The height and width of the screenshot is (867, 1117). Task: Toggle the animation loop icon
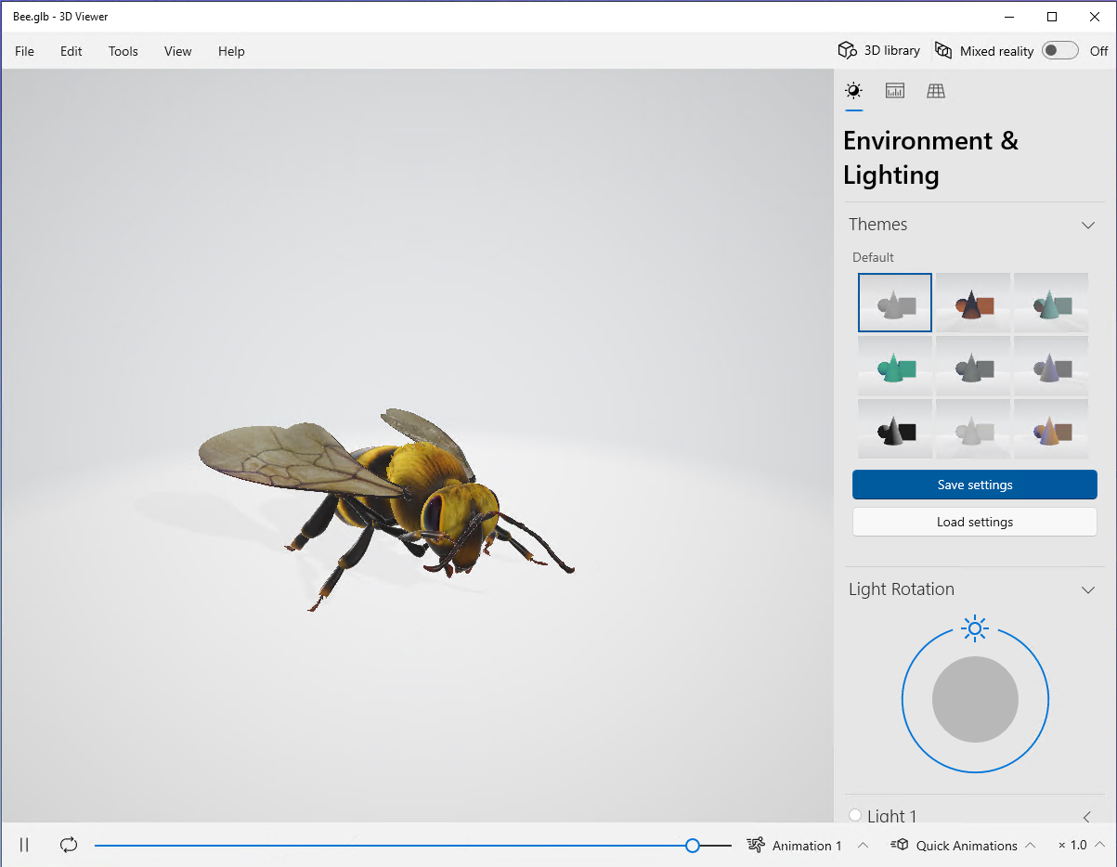click(69, 845)
